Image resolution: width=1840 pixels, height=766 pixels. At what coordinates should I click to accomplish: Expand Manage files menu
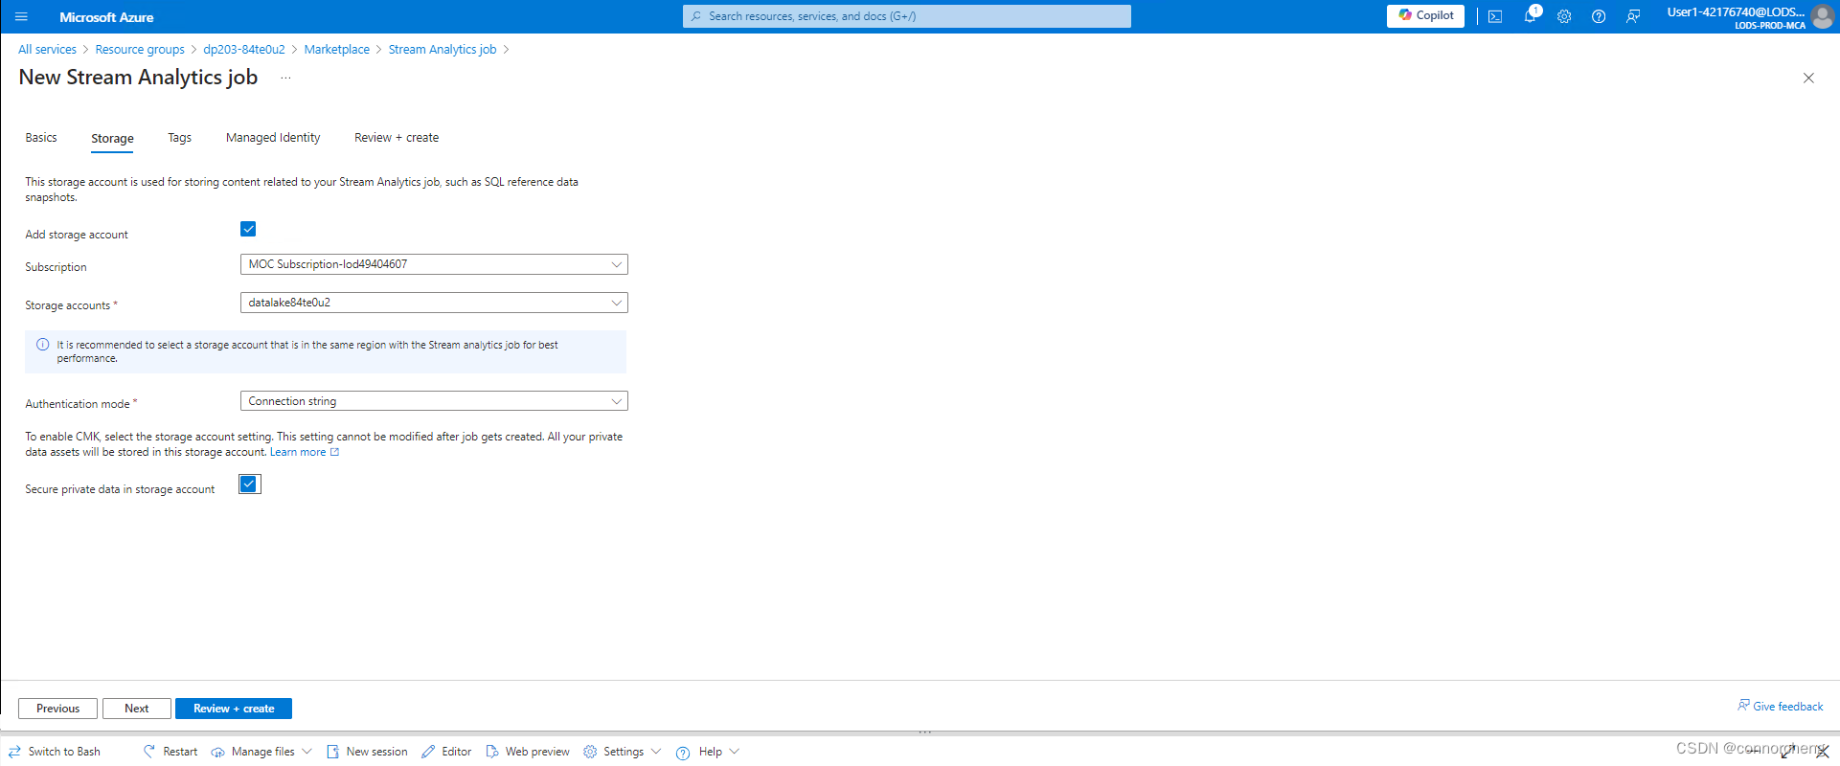[x=261, y=752]
